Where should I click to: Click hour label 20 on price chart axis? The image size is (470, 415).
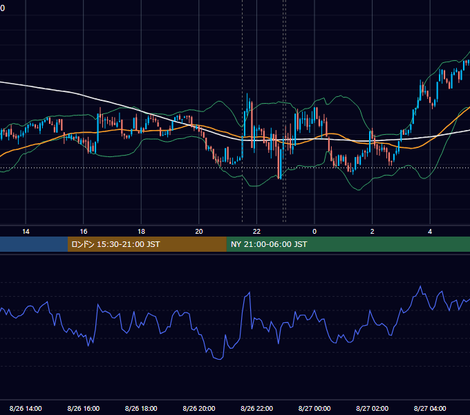click(x=199, y=232)
